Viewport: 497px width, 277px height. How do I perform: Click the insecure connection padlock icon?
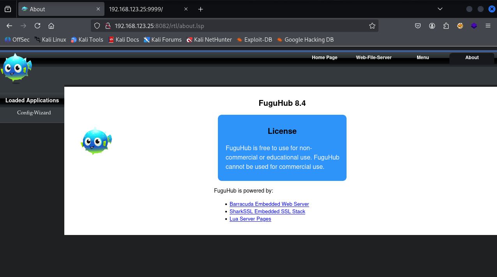coord(108,26)
